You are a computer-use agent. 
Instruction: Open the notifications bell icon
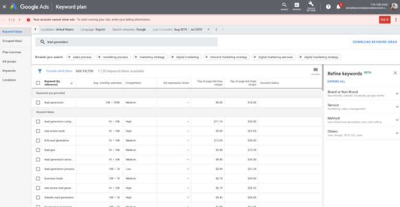(339, 7)
